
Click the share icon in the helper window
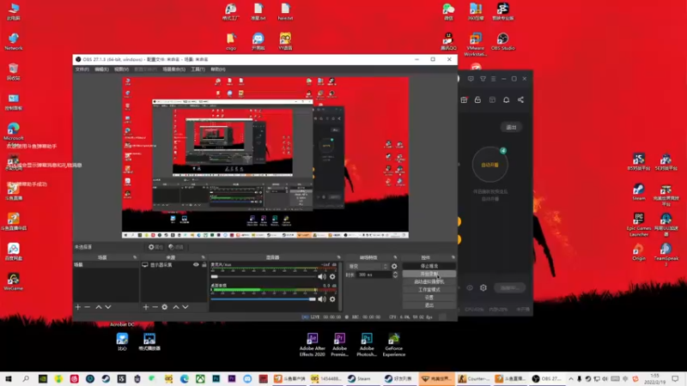tap(520, 100)
